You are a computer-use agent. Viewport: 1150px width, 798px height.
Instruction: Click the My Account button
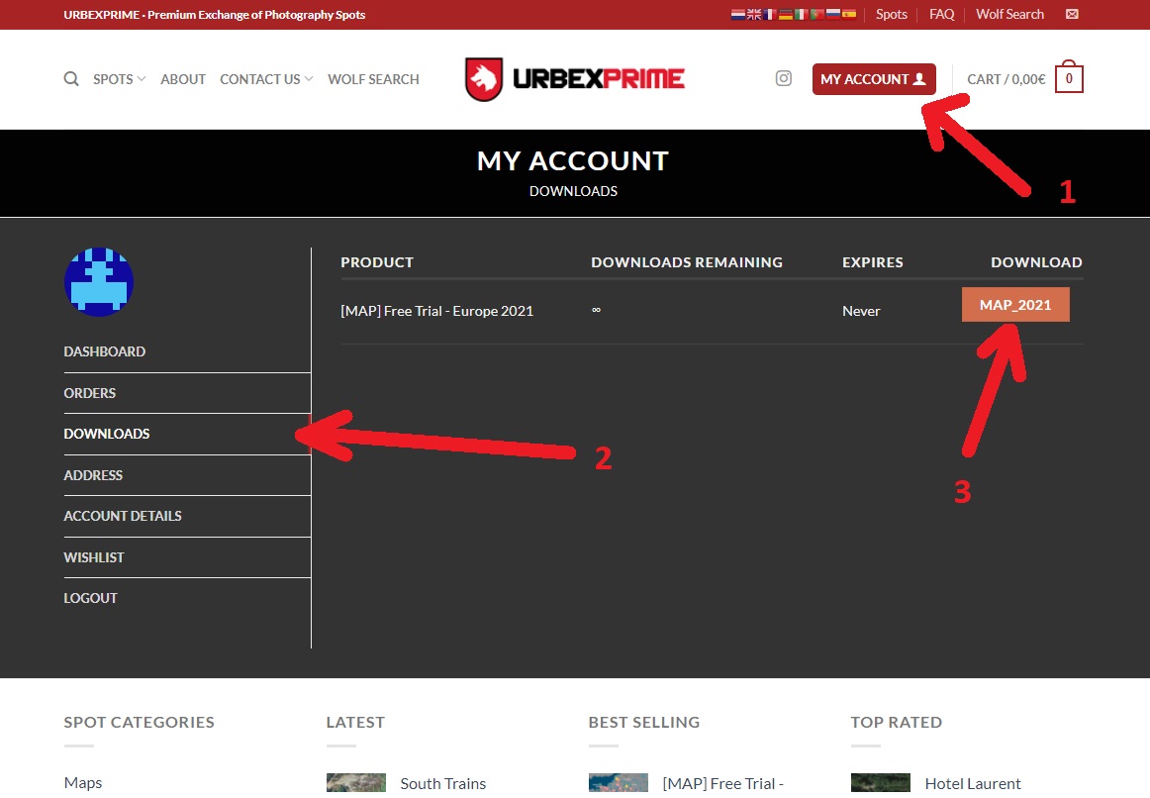pyautogui.click(x=874, y=79)
